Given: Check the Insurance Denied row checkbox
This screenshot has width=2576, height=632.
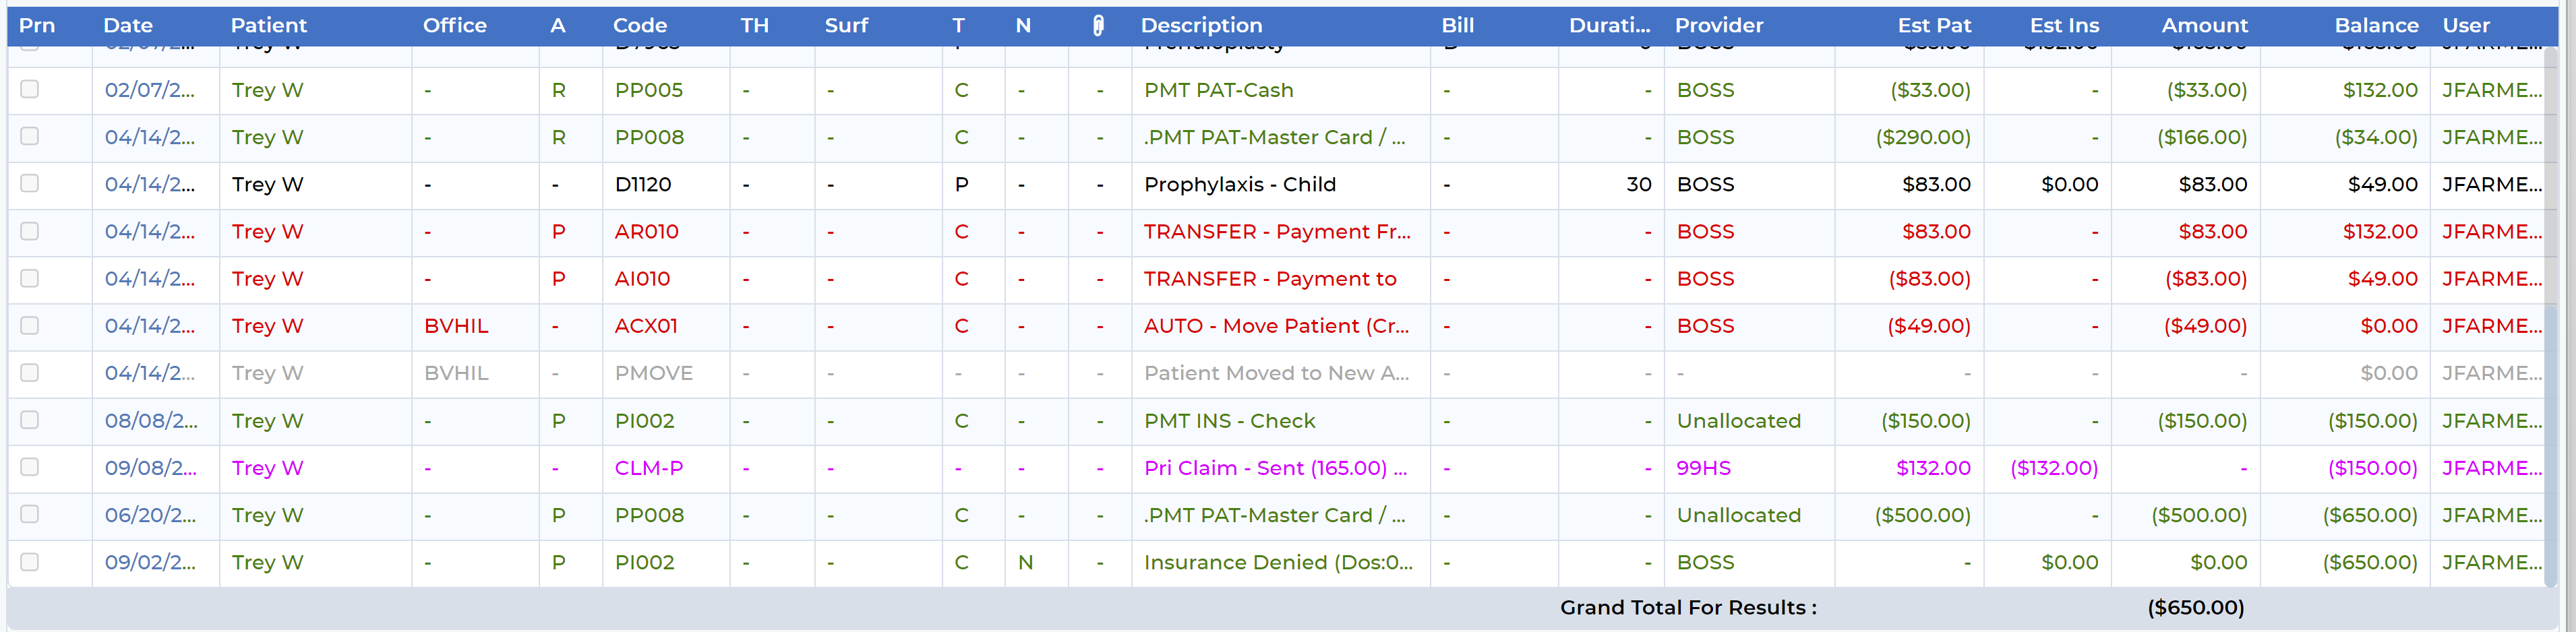Looking at the screenshot, I should click(30, 562).
